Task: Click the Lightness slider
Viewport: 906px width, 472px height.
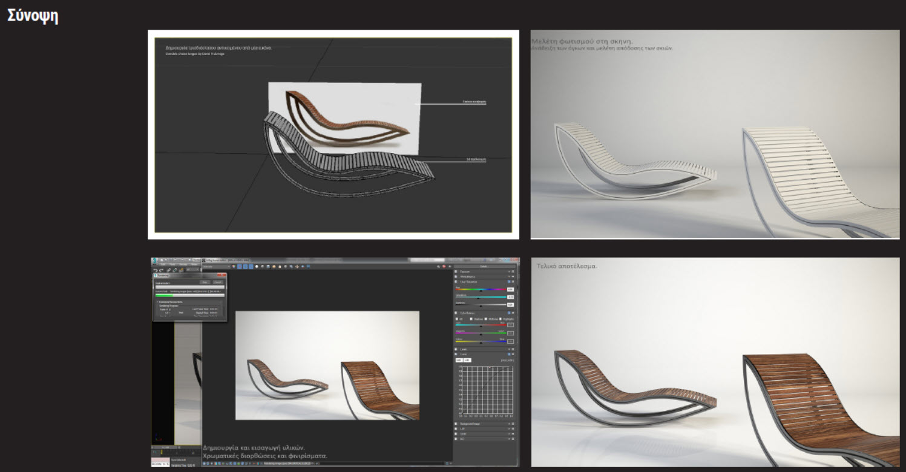Action: tap(481, 305)
